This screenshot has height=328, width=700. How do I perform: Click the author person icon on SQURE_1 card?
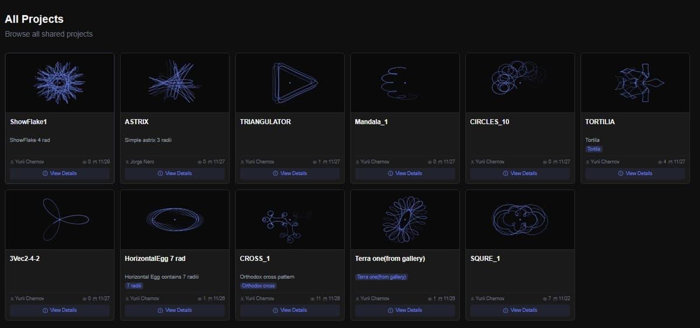[472, 298]
